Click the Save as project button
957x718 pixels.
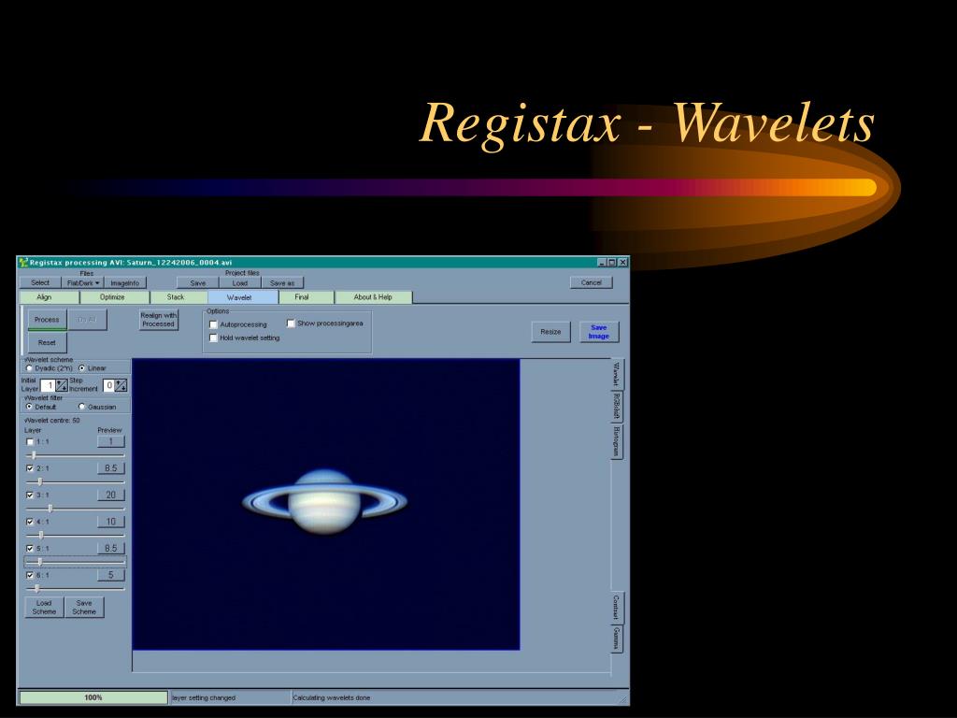click(282, 283)
